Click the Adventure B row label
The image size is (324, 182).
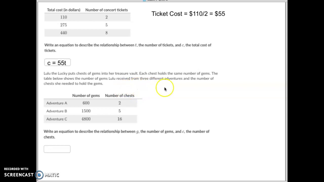pos(57,111)
